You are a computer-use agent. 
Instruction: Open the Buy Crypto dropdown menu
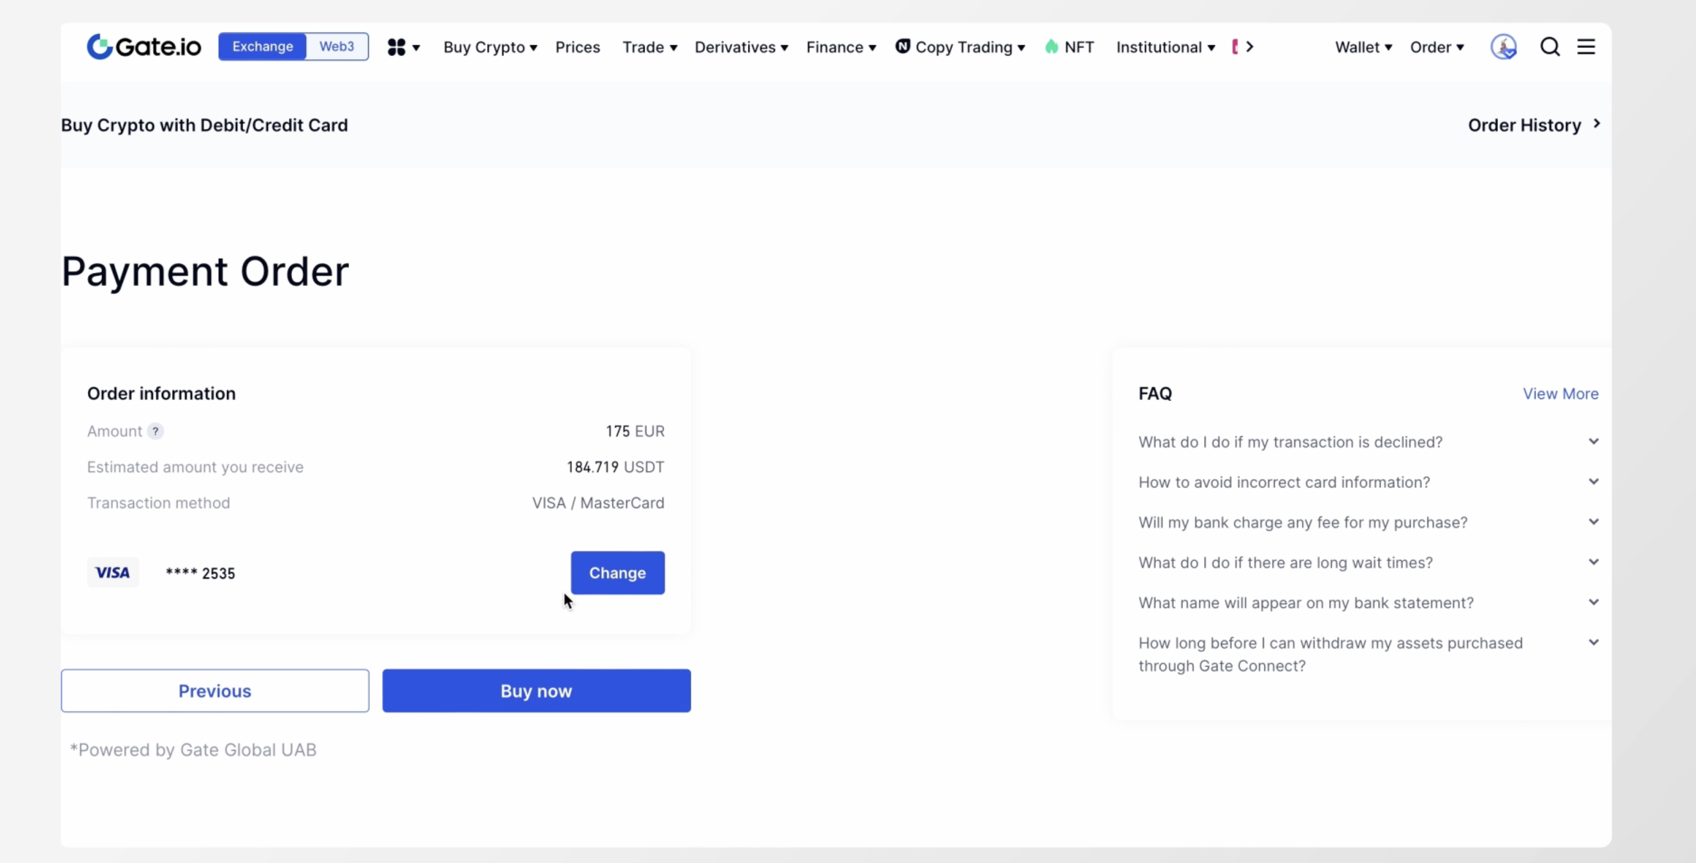[x=490, y=48]
